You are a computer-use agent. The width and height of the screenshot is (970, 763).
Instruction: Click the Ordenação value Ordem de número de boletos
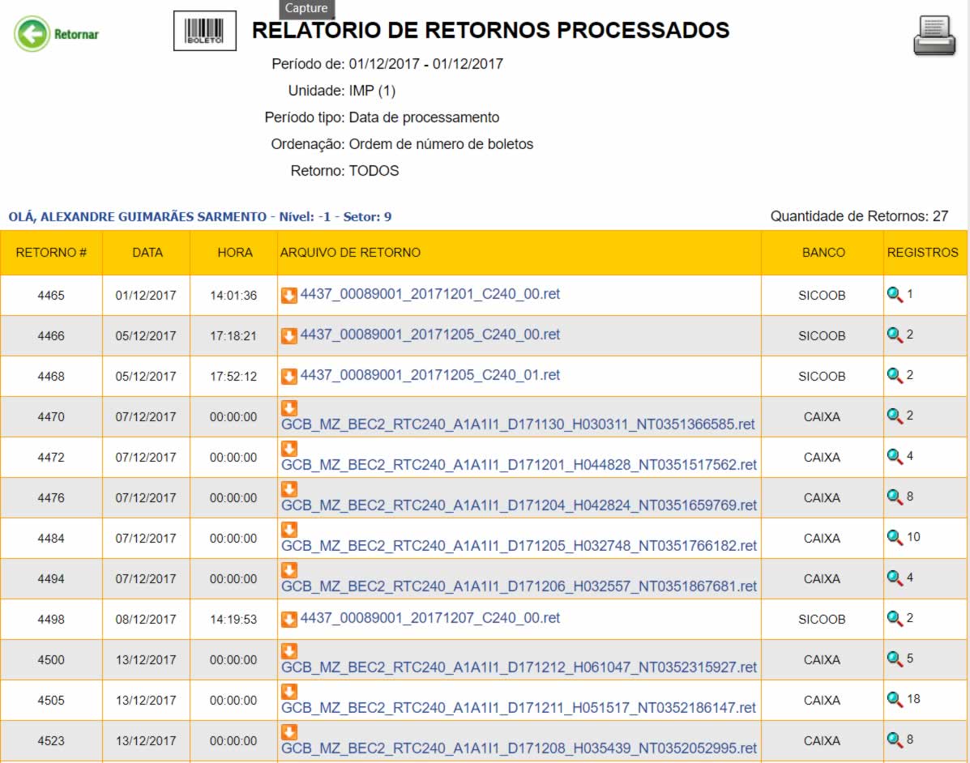(441, 144)
